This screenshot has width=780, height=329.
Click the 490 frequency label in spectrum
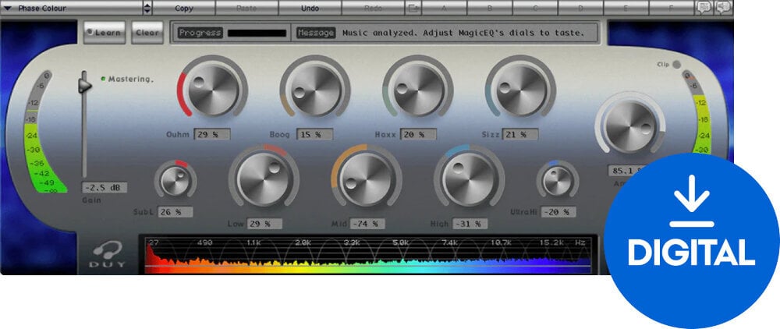coord(204,242)
